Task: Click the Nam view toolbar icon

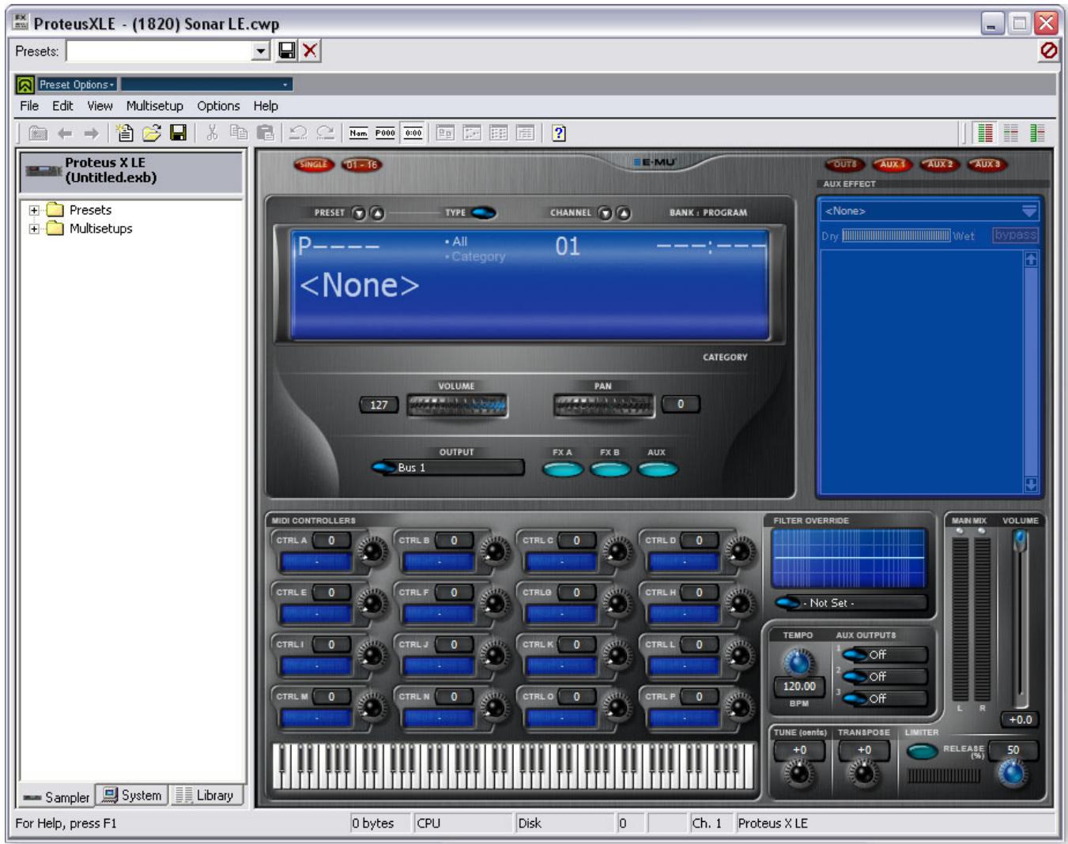Action: [357, 134]
